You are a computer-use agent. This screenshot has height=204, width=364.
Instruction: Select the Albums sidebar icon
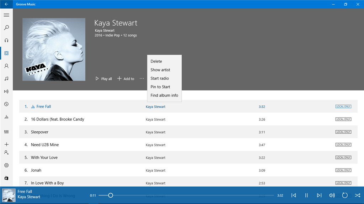click(x=6, y=53)
